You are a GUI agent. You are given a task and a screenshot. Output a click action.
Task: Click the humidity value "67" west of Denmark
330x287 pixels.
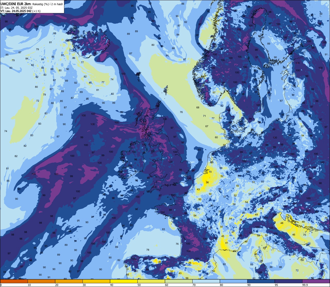pos(207,126)
